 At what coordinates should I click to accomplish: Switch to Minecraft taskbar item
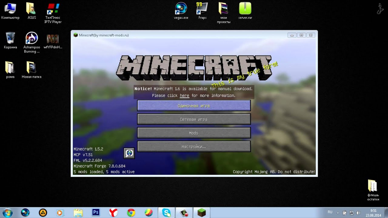202,213
